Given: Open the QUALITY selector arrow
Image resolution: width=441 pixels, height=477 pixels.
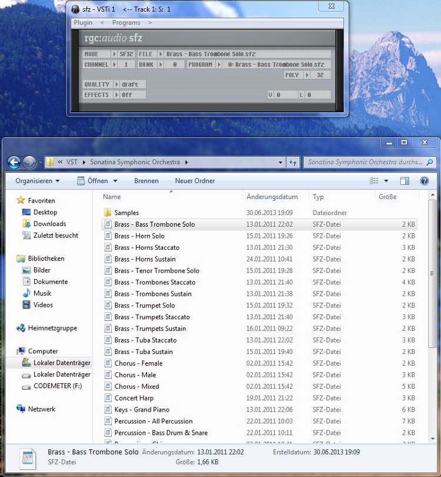Looking at the screenshot, I should click(116, 84).
